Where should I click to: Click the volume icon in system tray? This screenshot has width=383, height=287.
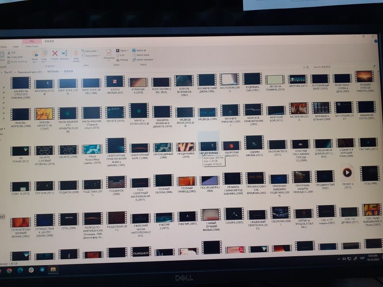(344, 259)
